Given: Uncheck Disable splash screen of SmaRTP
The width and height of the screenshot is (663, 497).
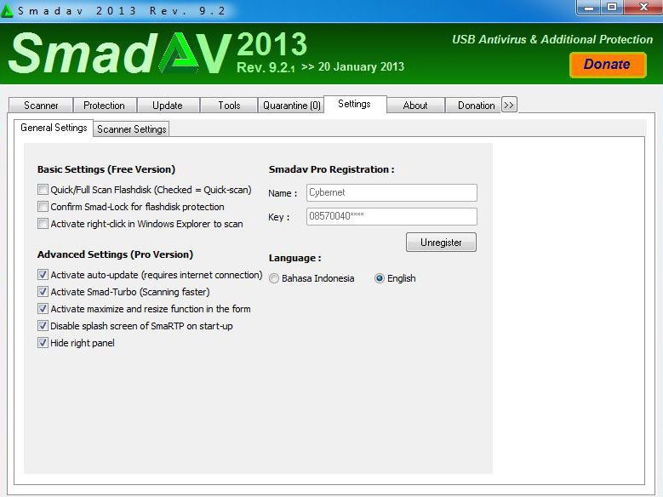Looking at the screenshot, I should (43, 325).
